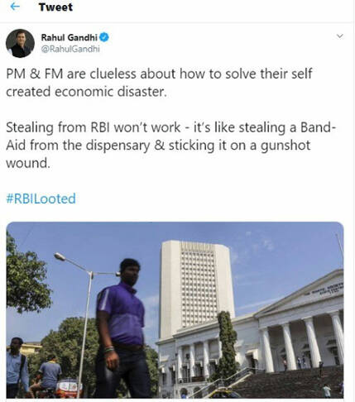
Task: Open the attached RBI building photo
Action: [175, 310]
